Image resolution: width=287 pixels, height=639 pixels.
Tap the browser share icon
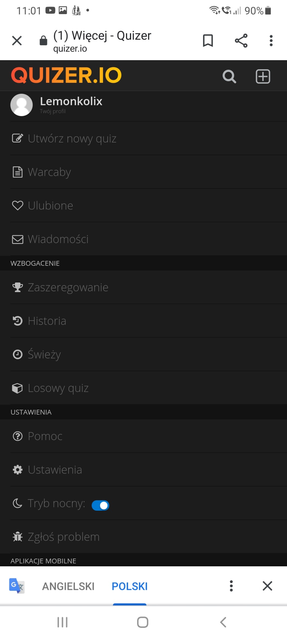tap(241, 41)
